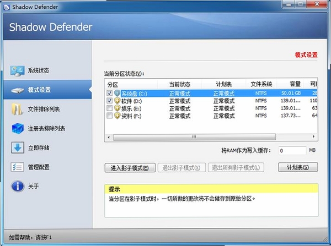
Task: Click the RAM write cache input field
Action: tap(292, 151)
